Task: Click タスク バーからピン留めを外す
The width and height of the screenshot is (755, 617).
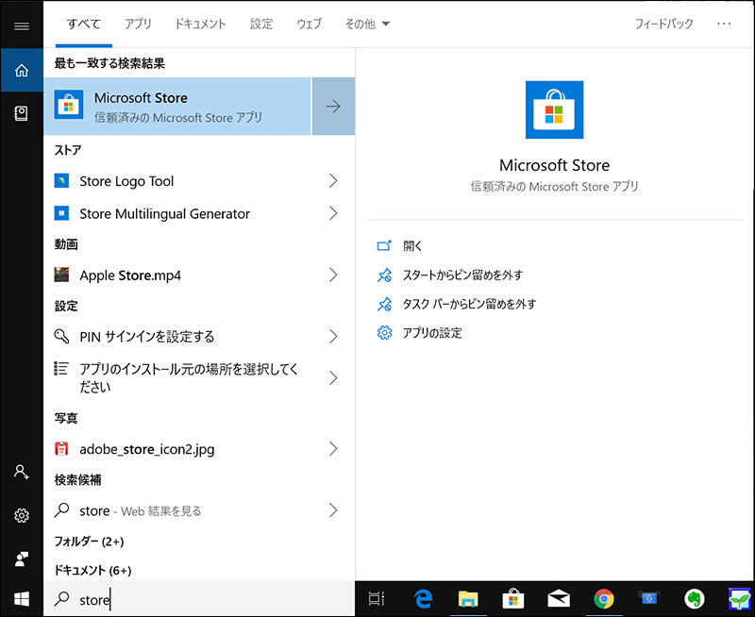Action: 469,304
